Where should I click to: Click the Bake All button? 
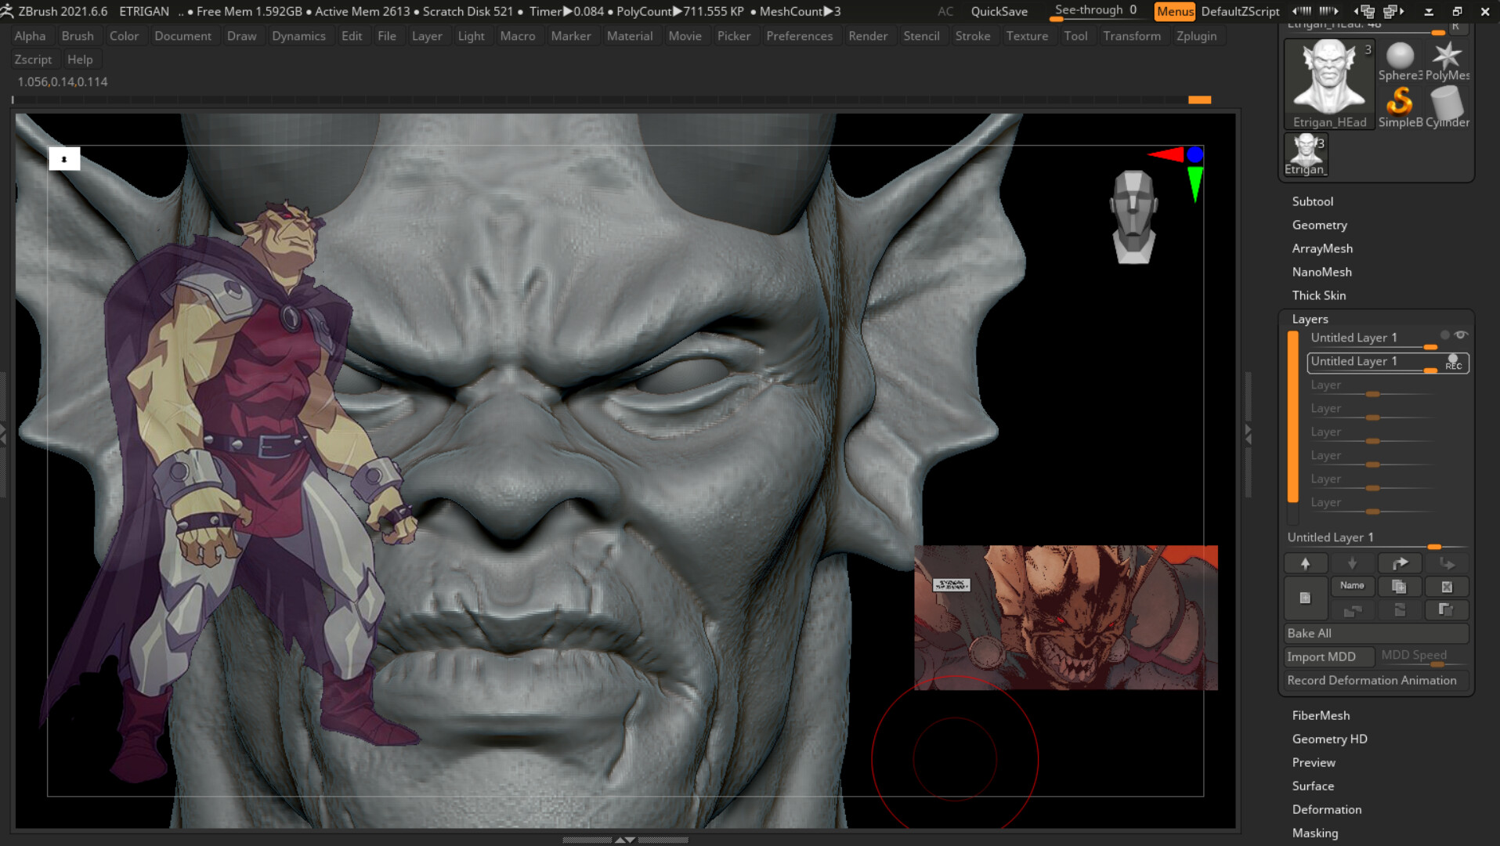point(1376,633)
